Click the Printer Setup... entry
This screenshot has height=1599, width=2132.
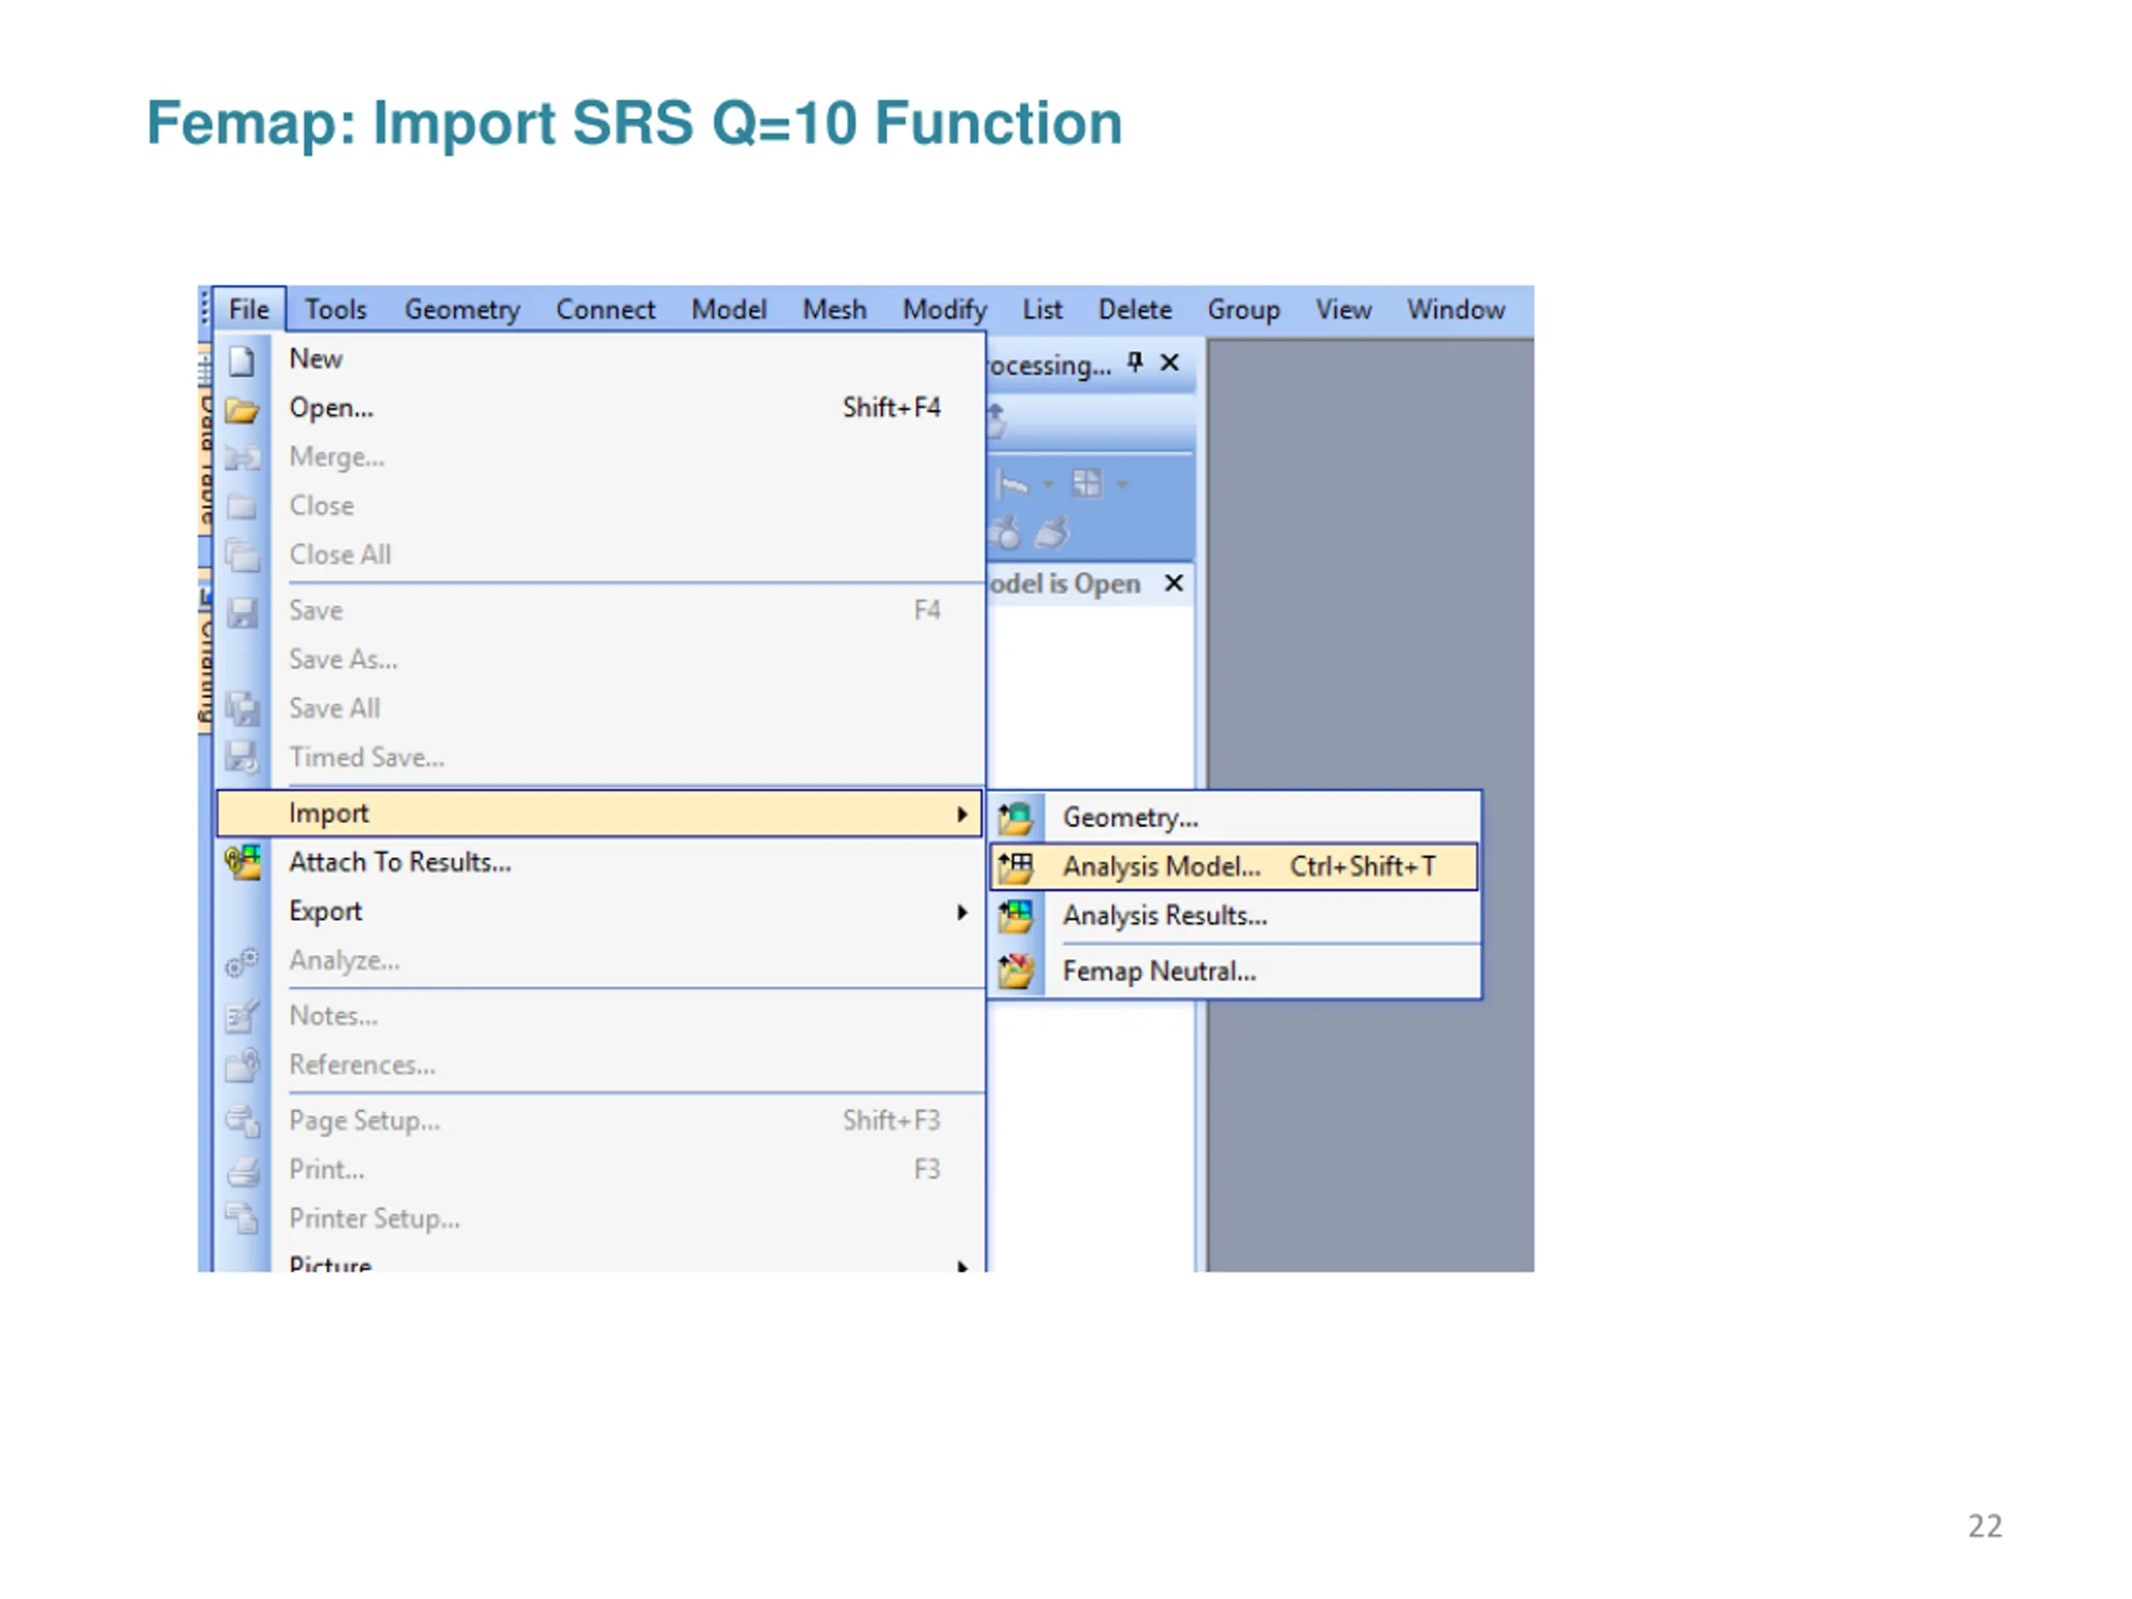tap(600, 1219)
